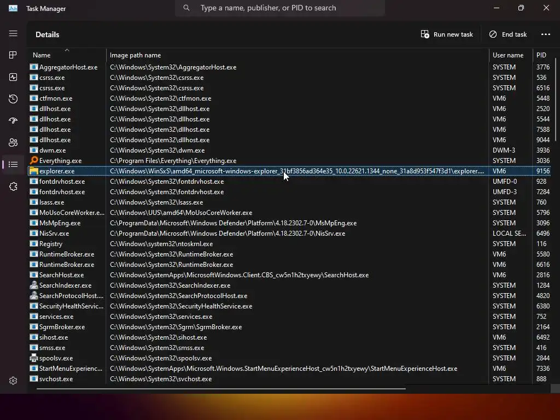This screenshot has height=420, width=560.
Task: Close the Task Manager window
Action: pyautogui.click(x=546, y=8)
